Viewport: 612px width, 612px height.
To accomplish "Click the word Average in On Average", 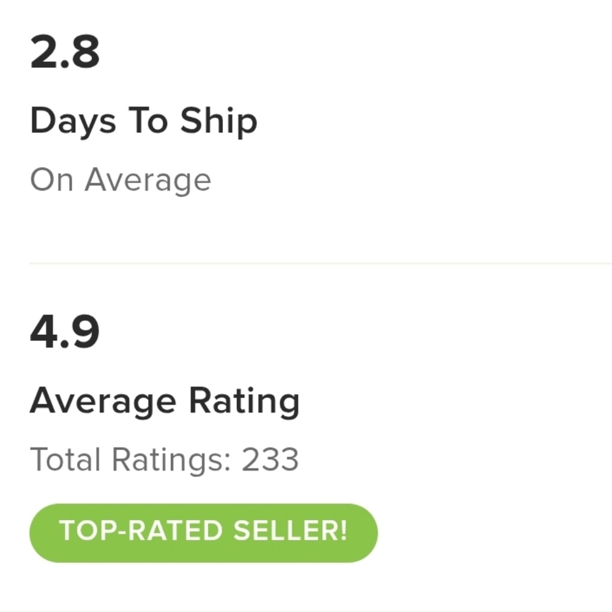I will [x=148, y=181].
